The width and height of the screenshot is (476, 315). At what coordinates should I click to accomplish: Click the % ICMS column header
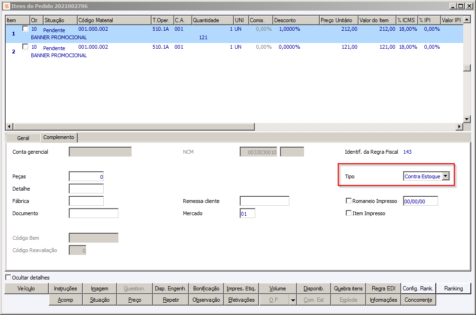pos(407,20)
